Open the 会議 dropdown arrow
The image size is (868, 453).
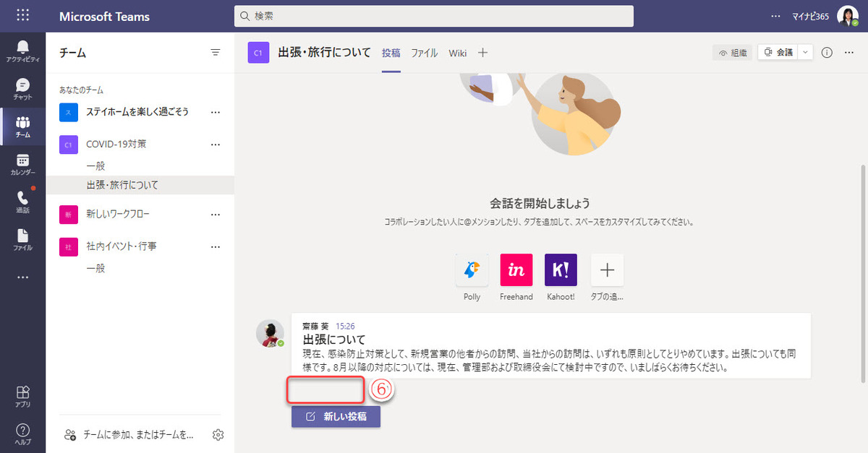(x=806, y=53)
